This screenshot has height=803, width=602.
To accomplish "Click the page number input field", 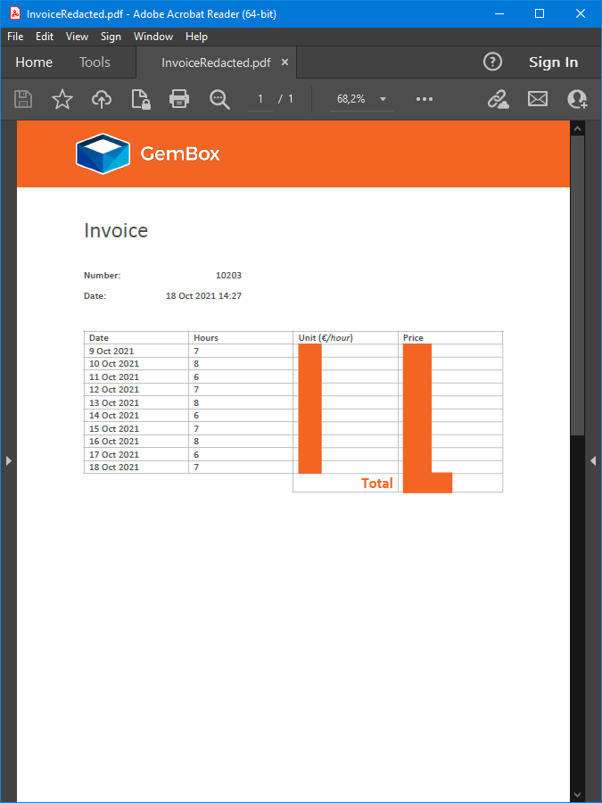I will click(260, 99).
